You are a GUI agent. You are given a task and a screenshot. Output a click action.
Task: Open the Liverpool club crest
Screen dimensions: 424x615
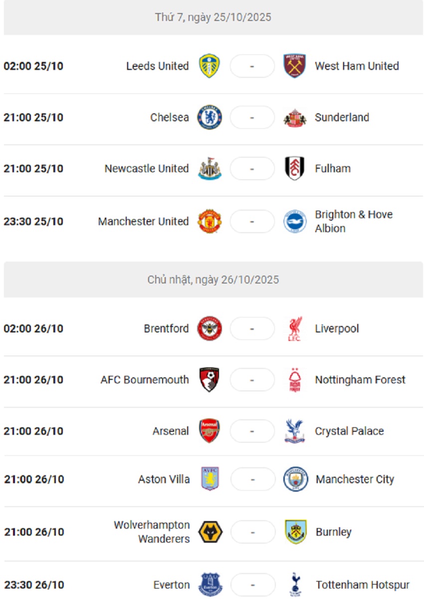pos(295,329)
